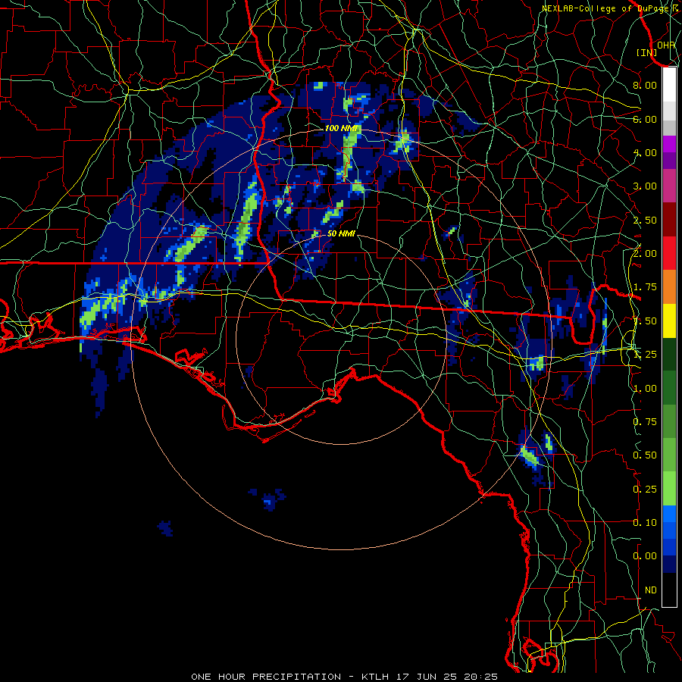Click the white segment atop the color scale
This screenshot has height=682, width=682.
point(669,85)
